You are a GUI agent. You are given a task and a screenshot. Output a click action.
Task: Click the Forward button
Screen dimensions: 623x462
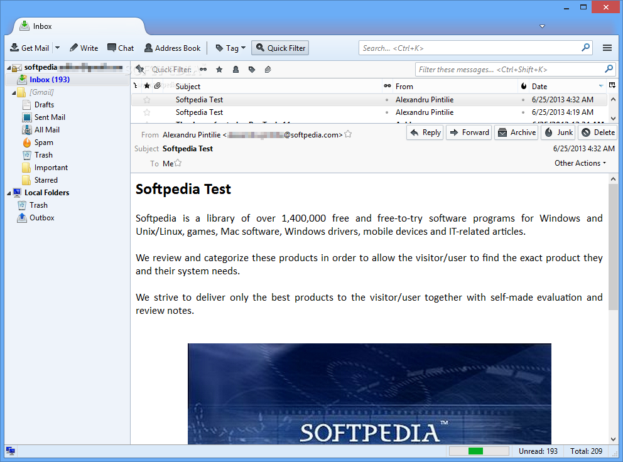[x=469, y=132]
